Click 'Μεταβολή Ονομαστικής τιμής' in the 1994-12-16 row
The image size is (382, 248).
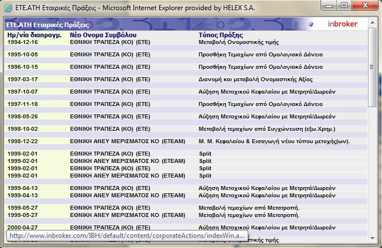click(239, 42)
